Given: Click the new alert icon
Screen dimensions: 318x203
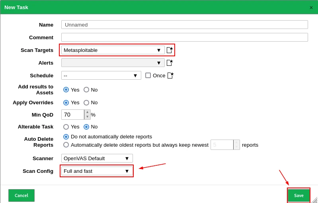Looking at the screenshot, I should [170, 63].
